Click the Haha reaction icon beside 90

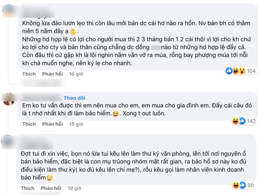click(235, 185)
